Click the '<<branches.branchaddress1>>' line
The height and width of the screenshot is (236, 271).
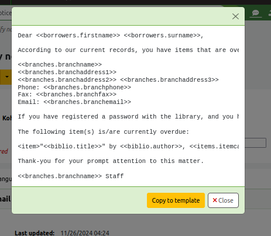67,72
